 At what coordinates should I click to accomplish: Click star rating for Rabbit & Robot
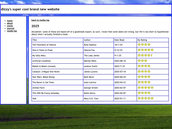[x=144, y=66]
